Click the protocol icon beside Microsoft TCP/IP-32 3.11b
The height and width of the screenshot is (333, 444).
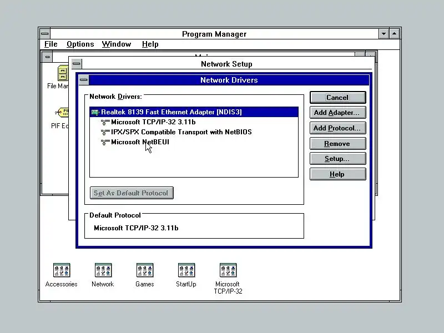point(105,122)
